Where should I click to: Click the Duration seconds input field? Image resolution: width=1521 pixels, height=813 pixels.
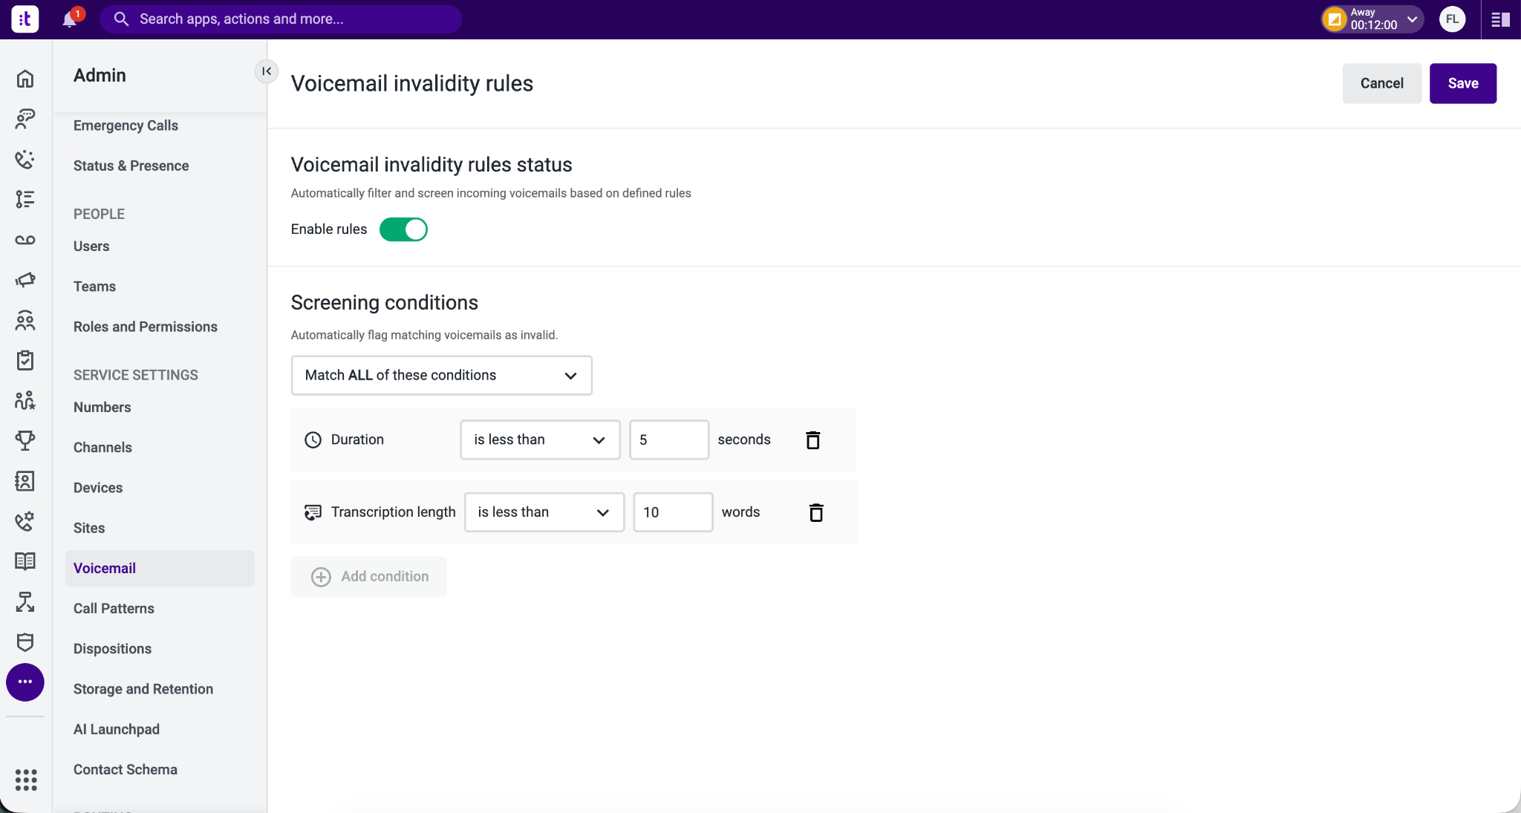669,440
